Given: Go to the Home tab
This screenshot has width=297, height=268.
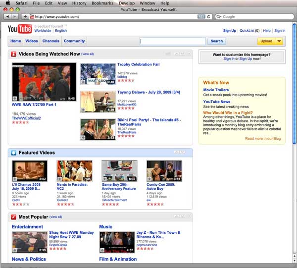Looking at the screenshot, I should pyautogui.click(x=15, y=41).
